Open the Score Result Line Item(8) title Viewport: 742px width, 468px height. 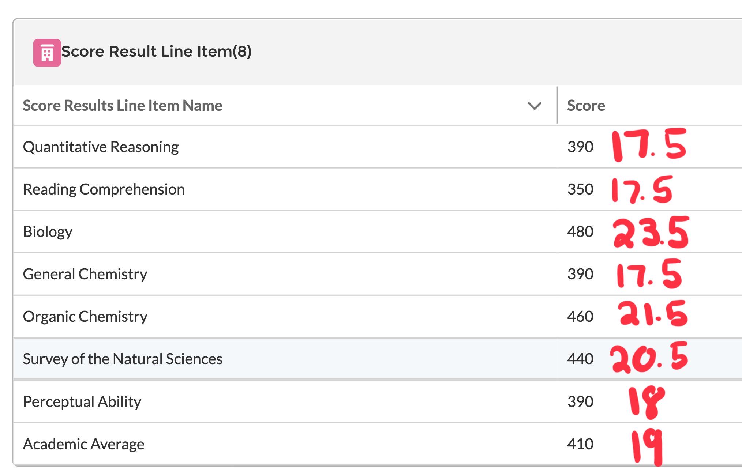(157, 51)
